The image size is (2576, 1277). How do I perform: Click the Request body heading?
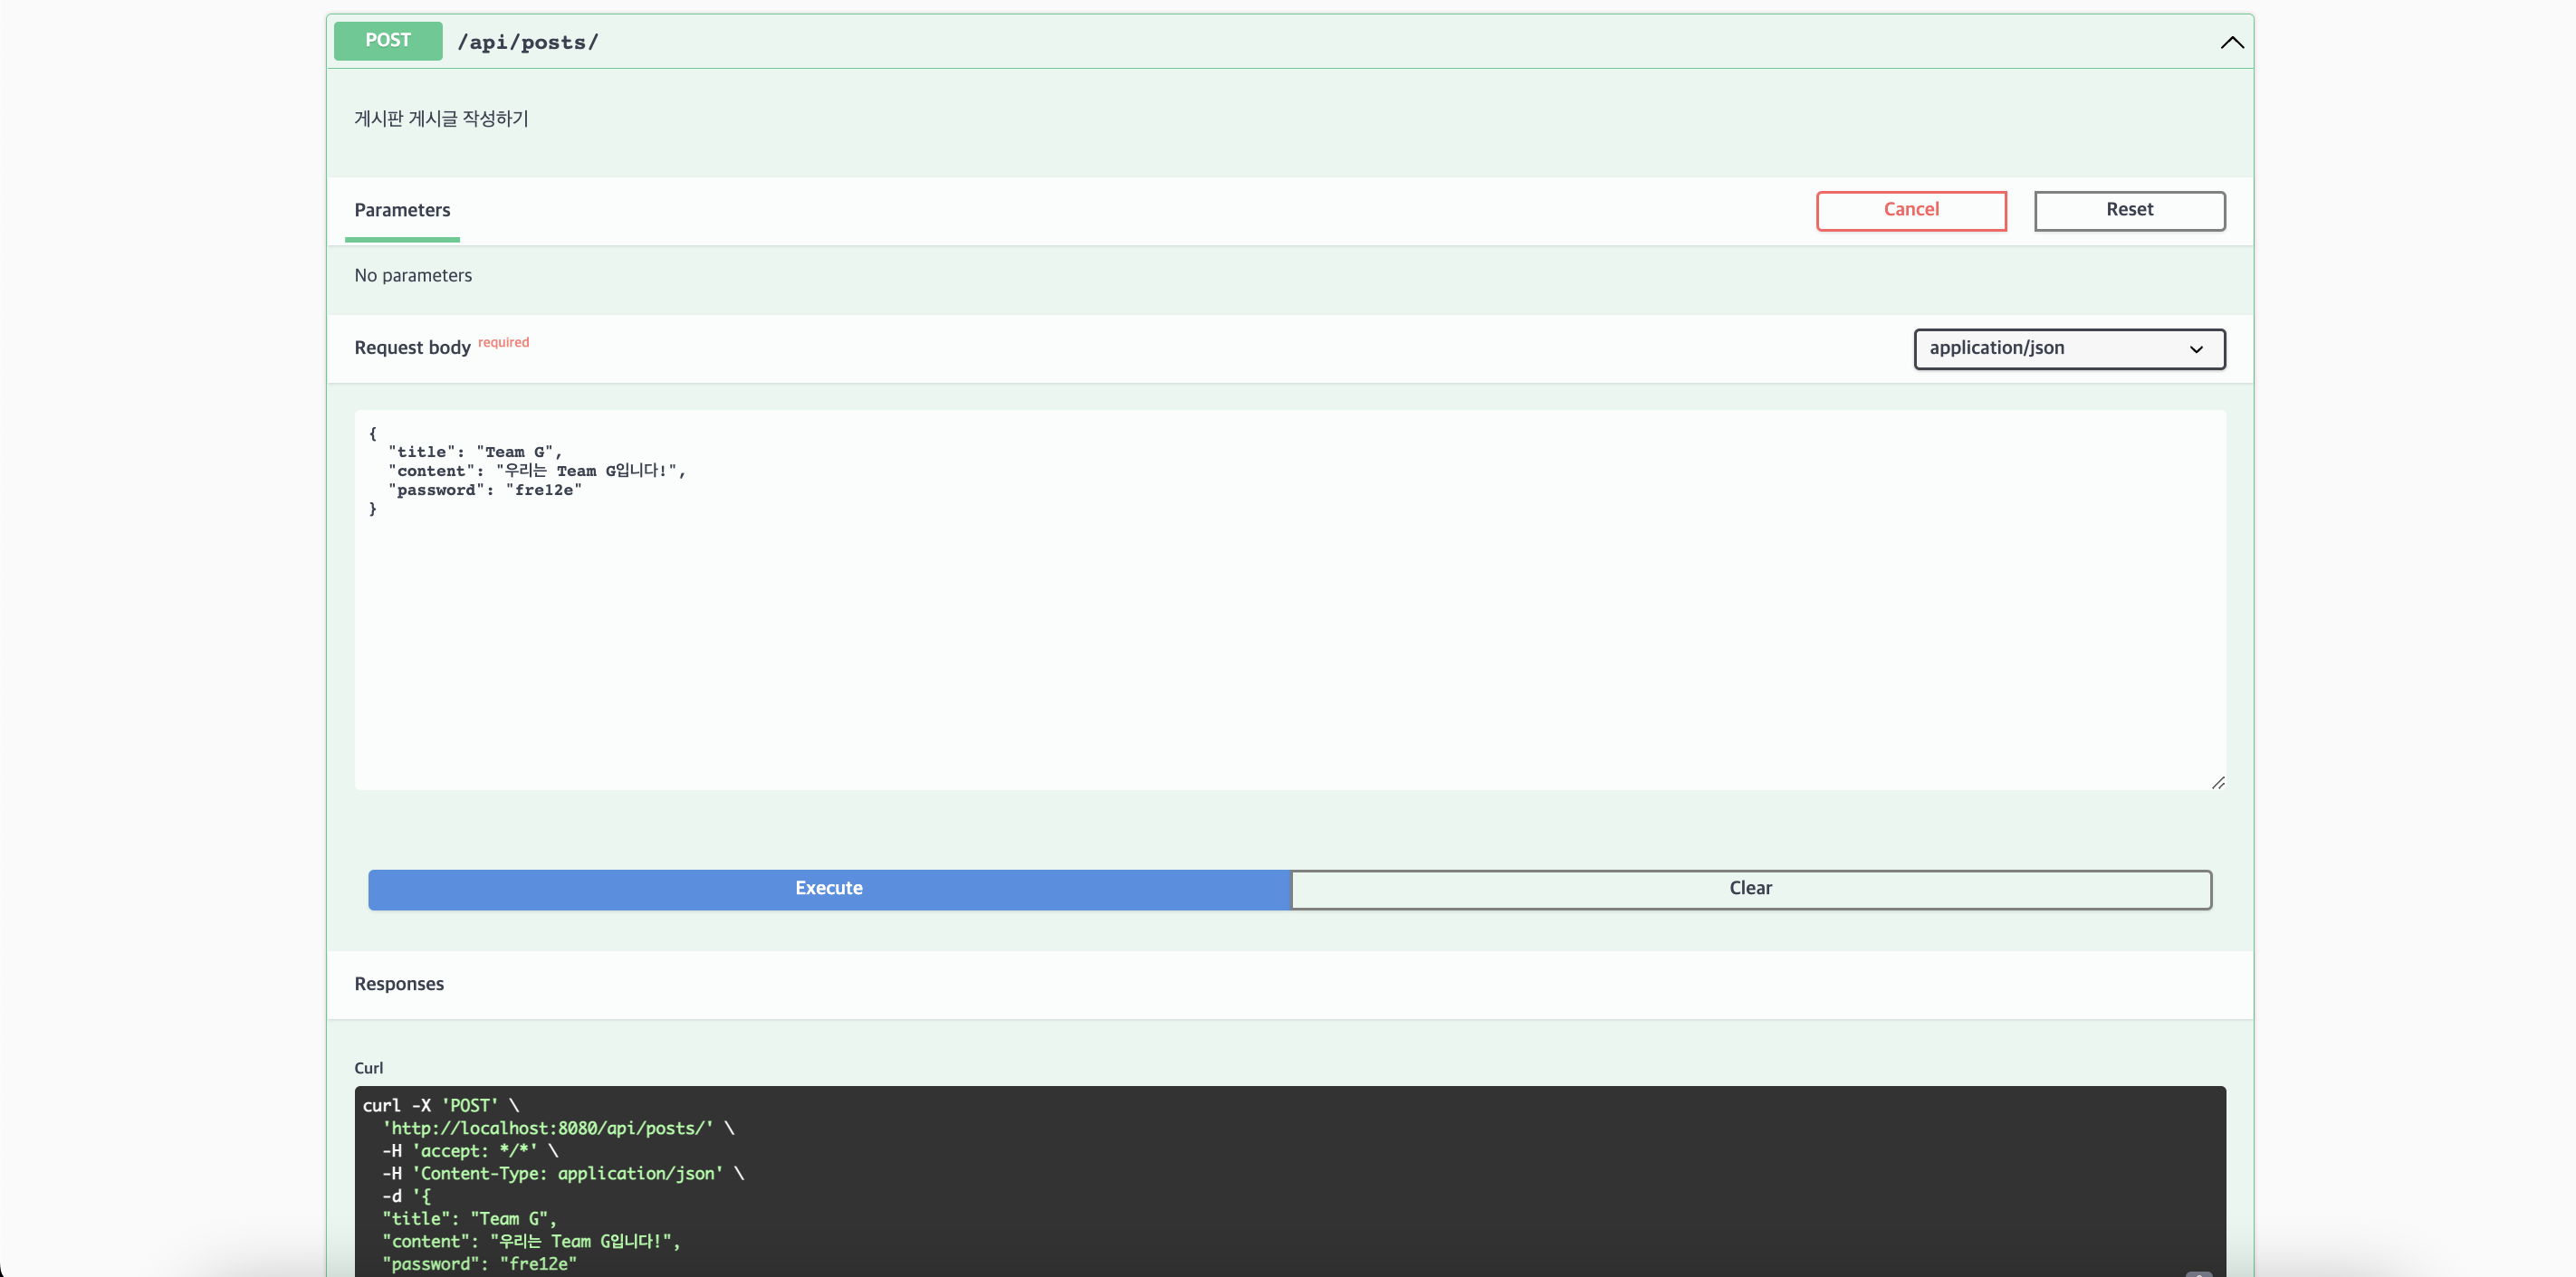click(x=411, y=348)
